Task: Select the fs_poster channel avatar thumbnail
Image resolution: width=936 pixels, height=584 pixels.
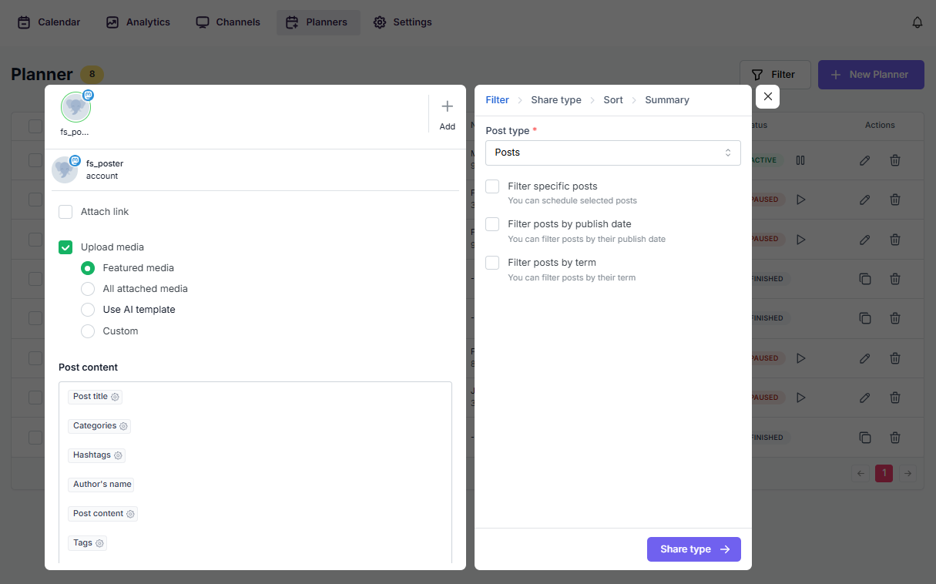Action: tap(75, 108)
